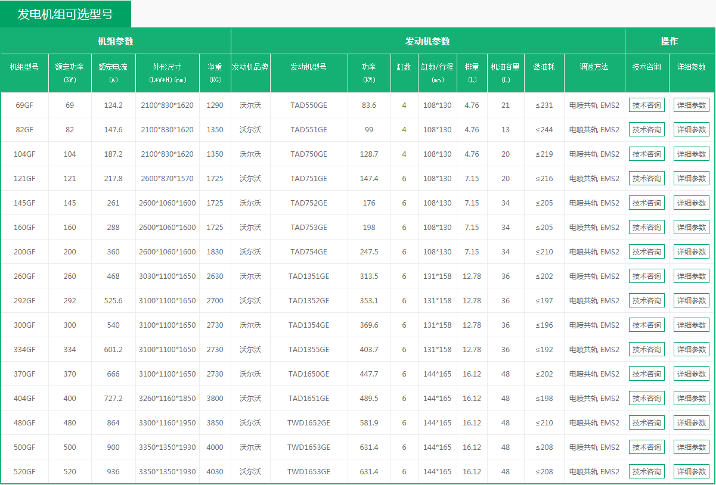Screen dimensions: 716x485
Task: Click engine power 489.5 cell
Action: pos(369,399)
